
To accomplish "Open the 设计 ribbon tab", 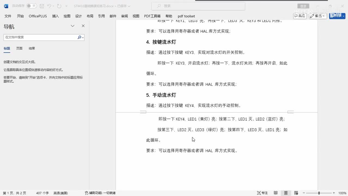I will 78,16.
